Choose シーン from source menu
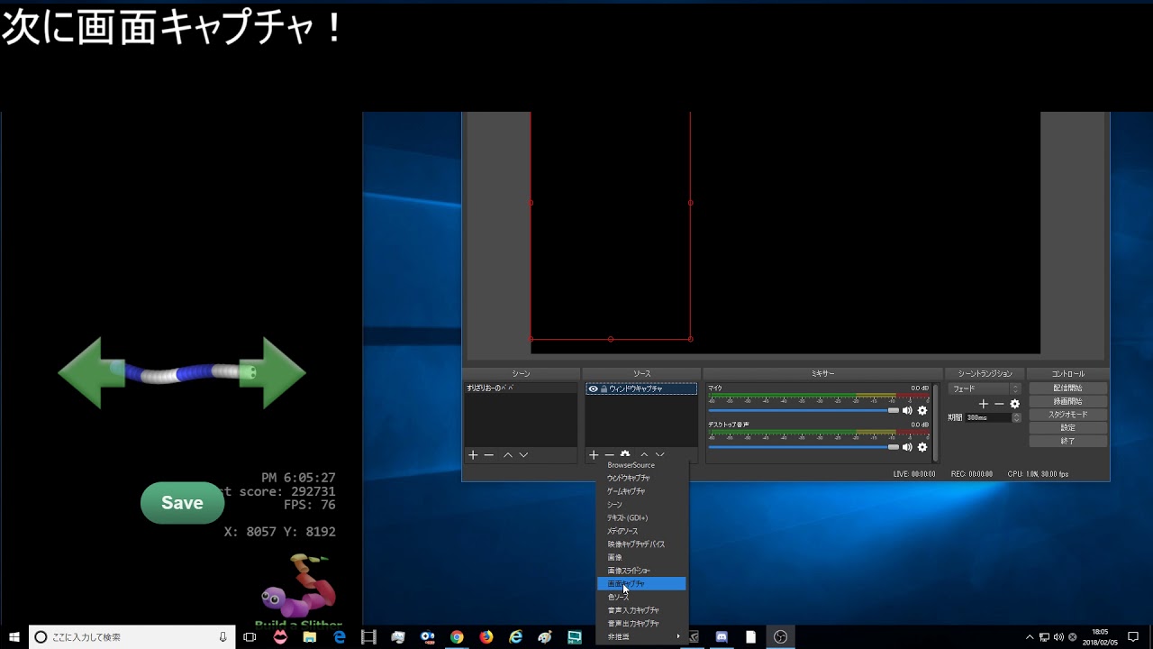Image resolution: width=1153 pixels, height=649 pixels. coord(643,505)
